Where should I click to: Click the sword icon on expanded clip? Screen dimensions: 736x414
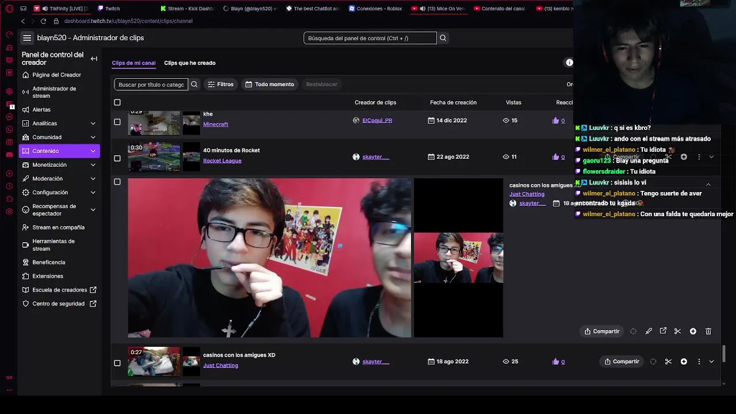click(649, 331)
